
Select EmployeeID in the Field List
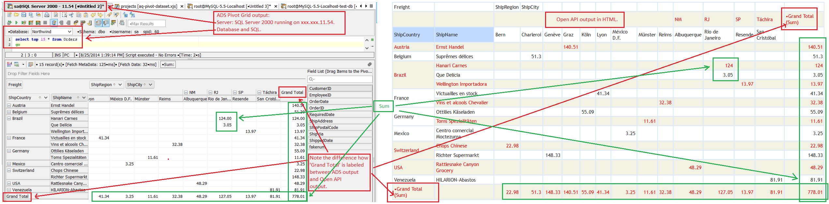point(340,95)
